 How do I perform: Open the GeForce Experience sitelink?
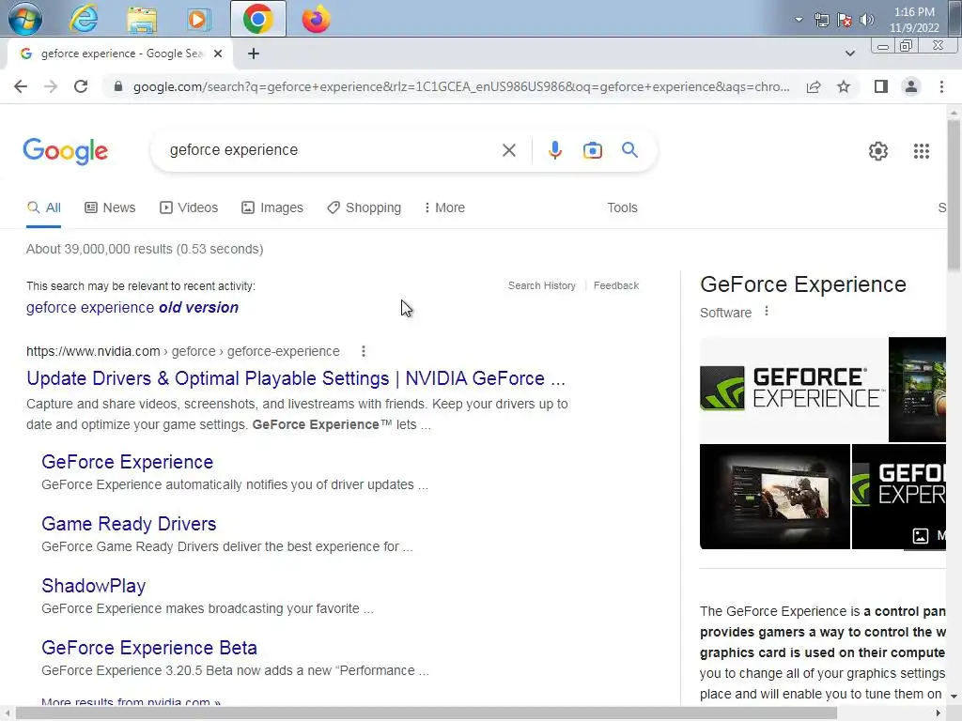click(127, 462)
